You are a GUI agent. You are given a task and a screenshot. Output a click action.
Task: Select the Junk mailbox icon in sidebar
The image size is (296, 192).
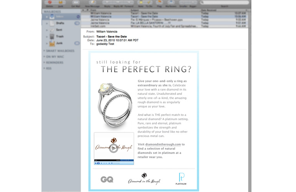tap(52, 43)
